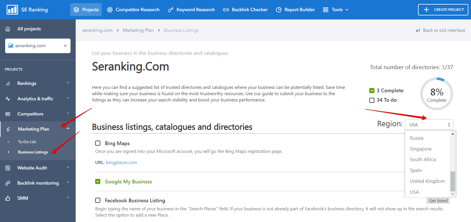This screenshot has width=471, height=222.
Task: Click the Total number of directories 3/37 text
Action: [411, 67]
